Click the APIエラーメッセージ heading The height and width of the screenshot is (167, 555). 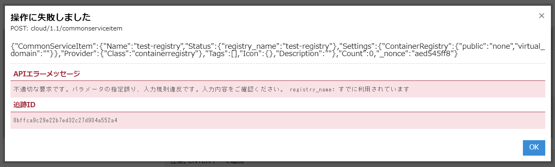pos(47,74)
